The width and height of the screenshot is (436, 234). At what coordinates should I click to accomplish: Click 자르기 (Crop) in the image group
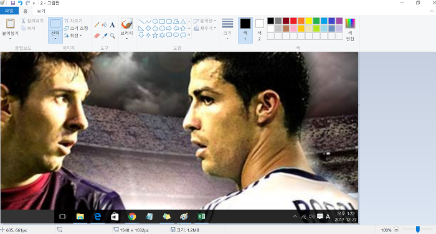[x=73, y=21]
